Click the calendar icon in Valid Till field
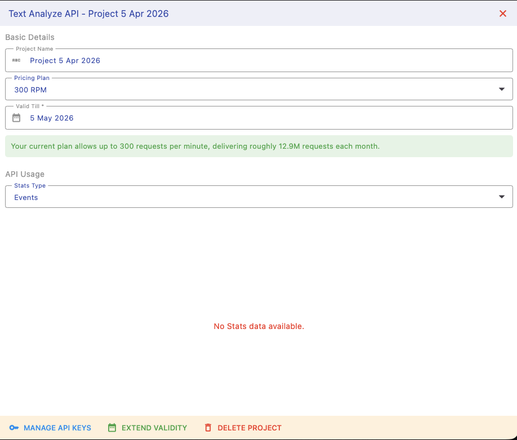This screenshot has height=440, width=517. [x=16, y=118]
